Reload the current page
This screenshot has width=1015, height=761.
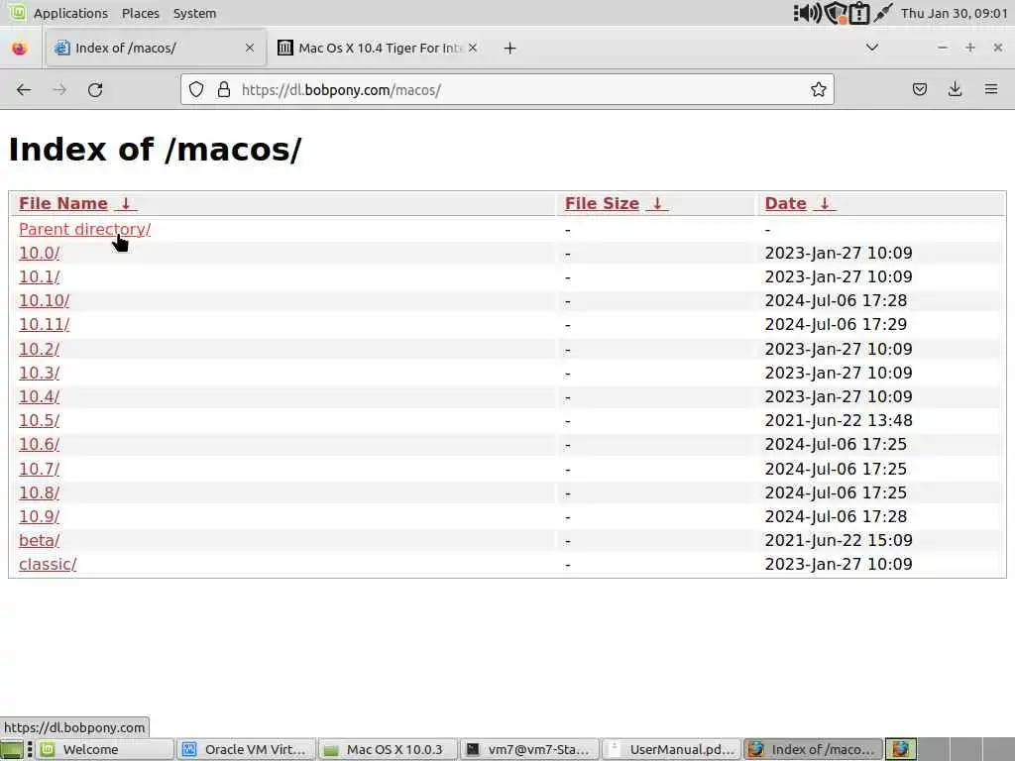coord(95,89)
